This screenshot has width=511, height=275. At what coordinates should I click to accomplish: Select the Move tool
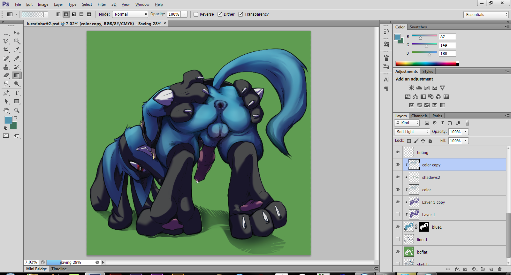pyautogui.click(x=17, y=33)
